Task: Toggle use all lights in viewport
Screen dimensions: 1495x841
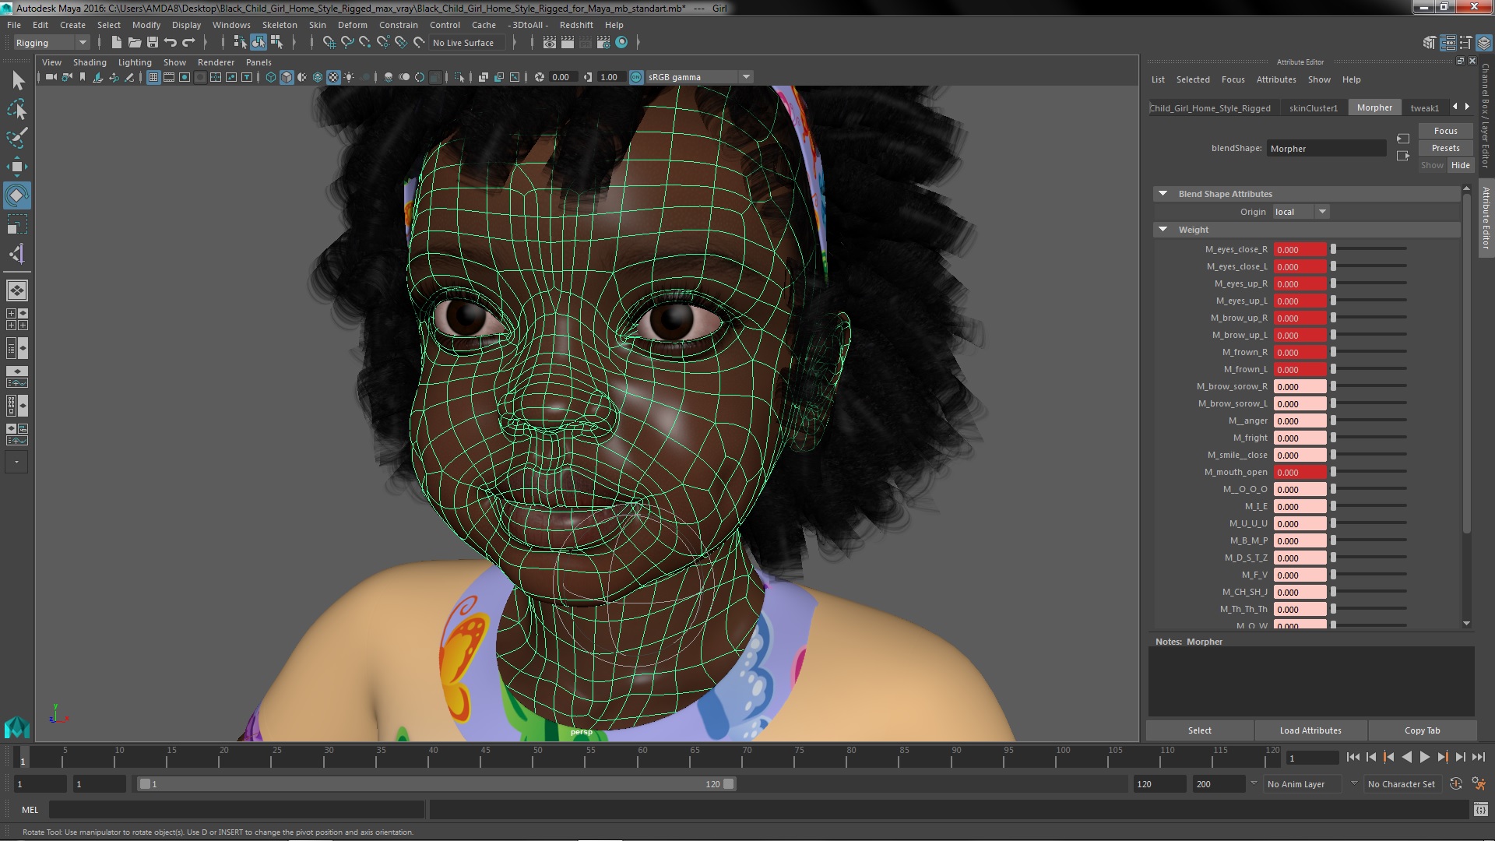Action: click(x=349, y=77)
